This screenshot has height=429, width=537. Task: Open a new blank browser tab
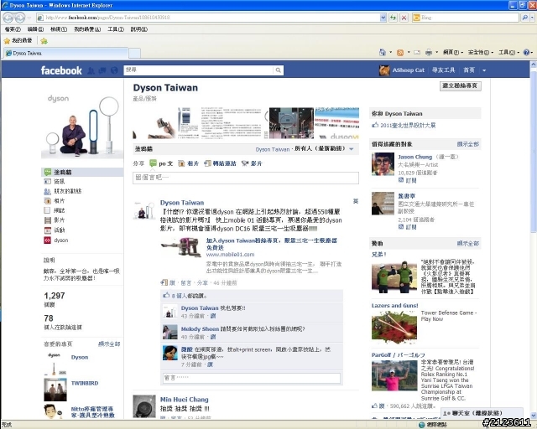[134, 54]
